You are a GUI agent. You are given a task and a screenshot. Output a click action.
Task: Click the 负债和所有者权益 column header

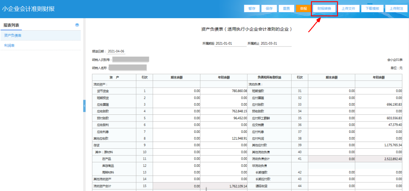(270, 77)
